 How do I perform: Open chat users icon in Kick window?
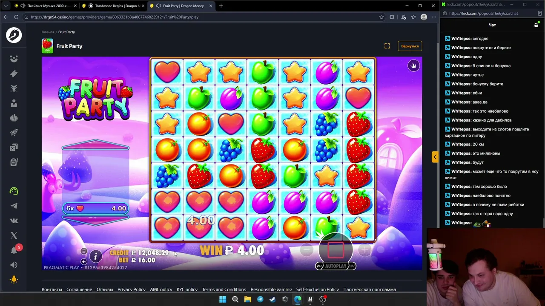536,25
